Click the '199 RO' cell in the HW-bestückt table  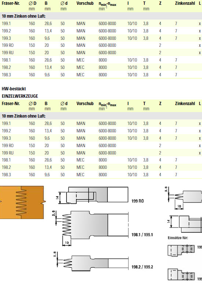click(x=8, y=145)
